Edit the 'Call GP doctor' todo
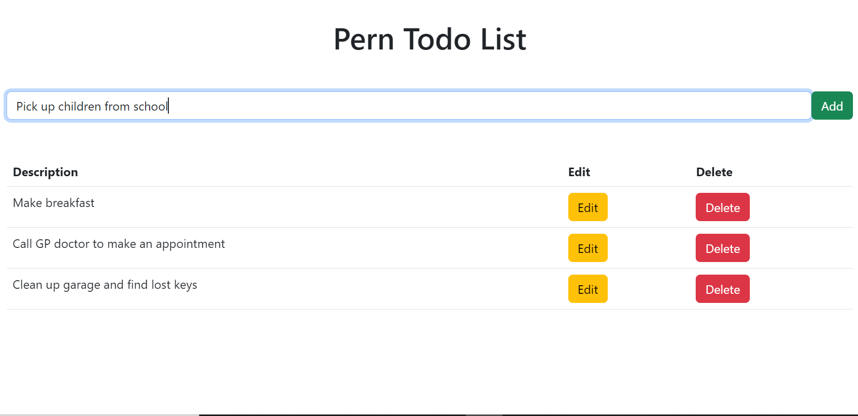Viewport: 858px width, 416px height. click(588, 248)
